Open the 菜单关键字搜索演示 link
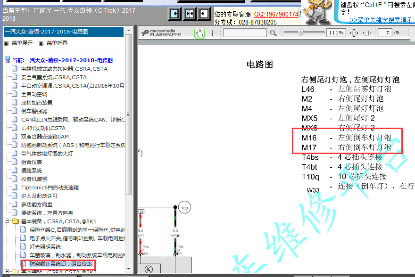Viewport: 415px width, 277px height. (x=381, y=20)
